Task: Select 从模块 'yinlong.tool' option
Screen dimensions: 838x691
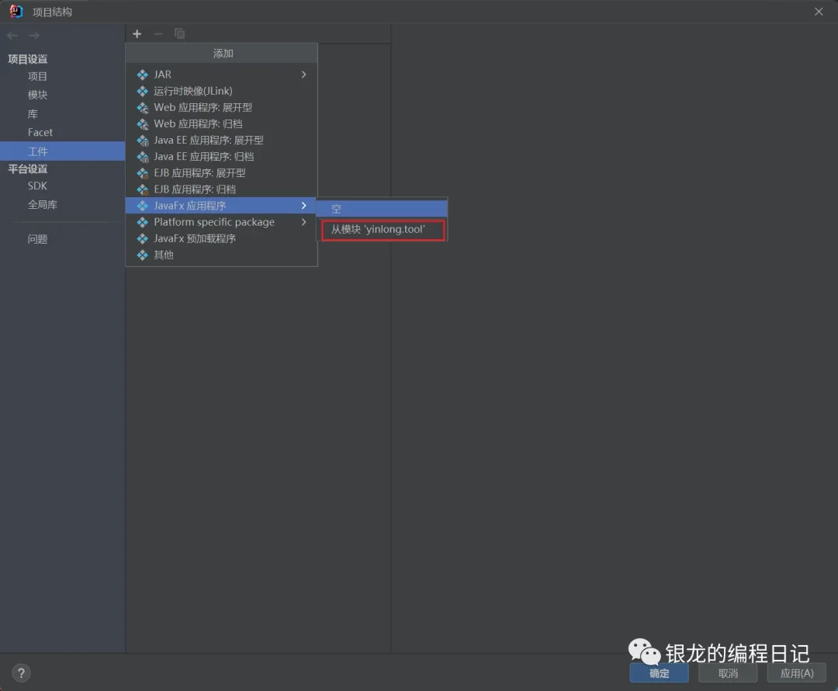Action: 382,229
